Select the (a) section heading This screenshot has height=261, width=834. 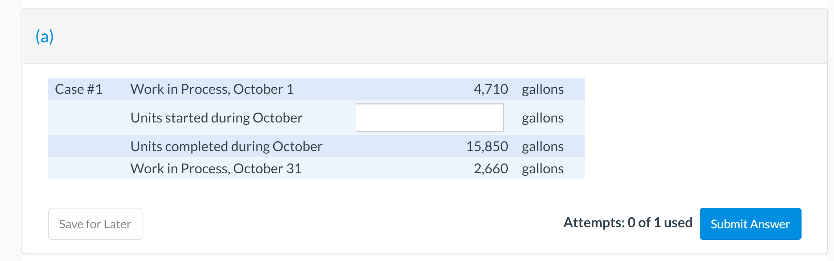44,36
